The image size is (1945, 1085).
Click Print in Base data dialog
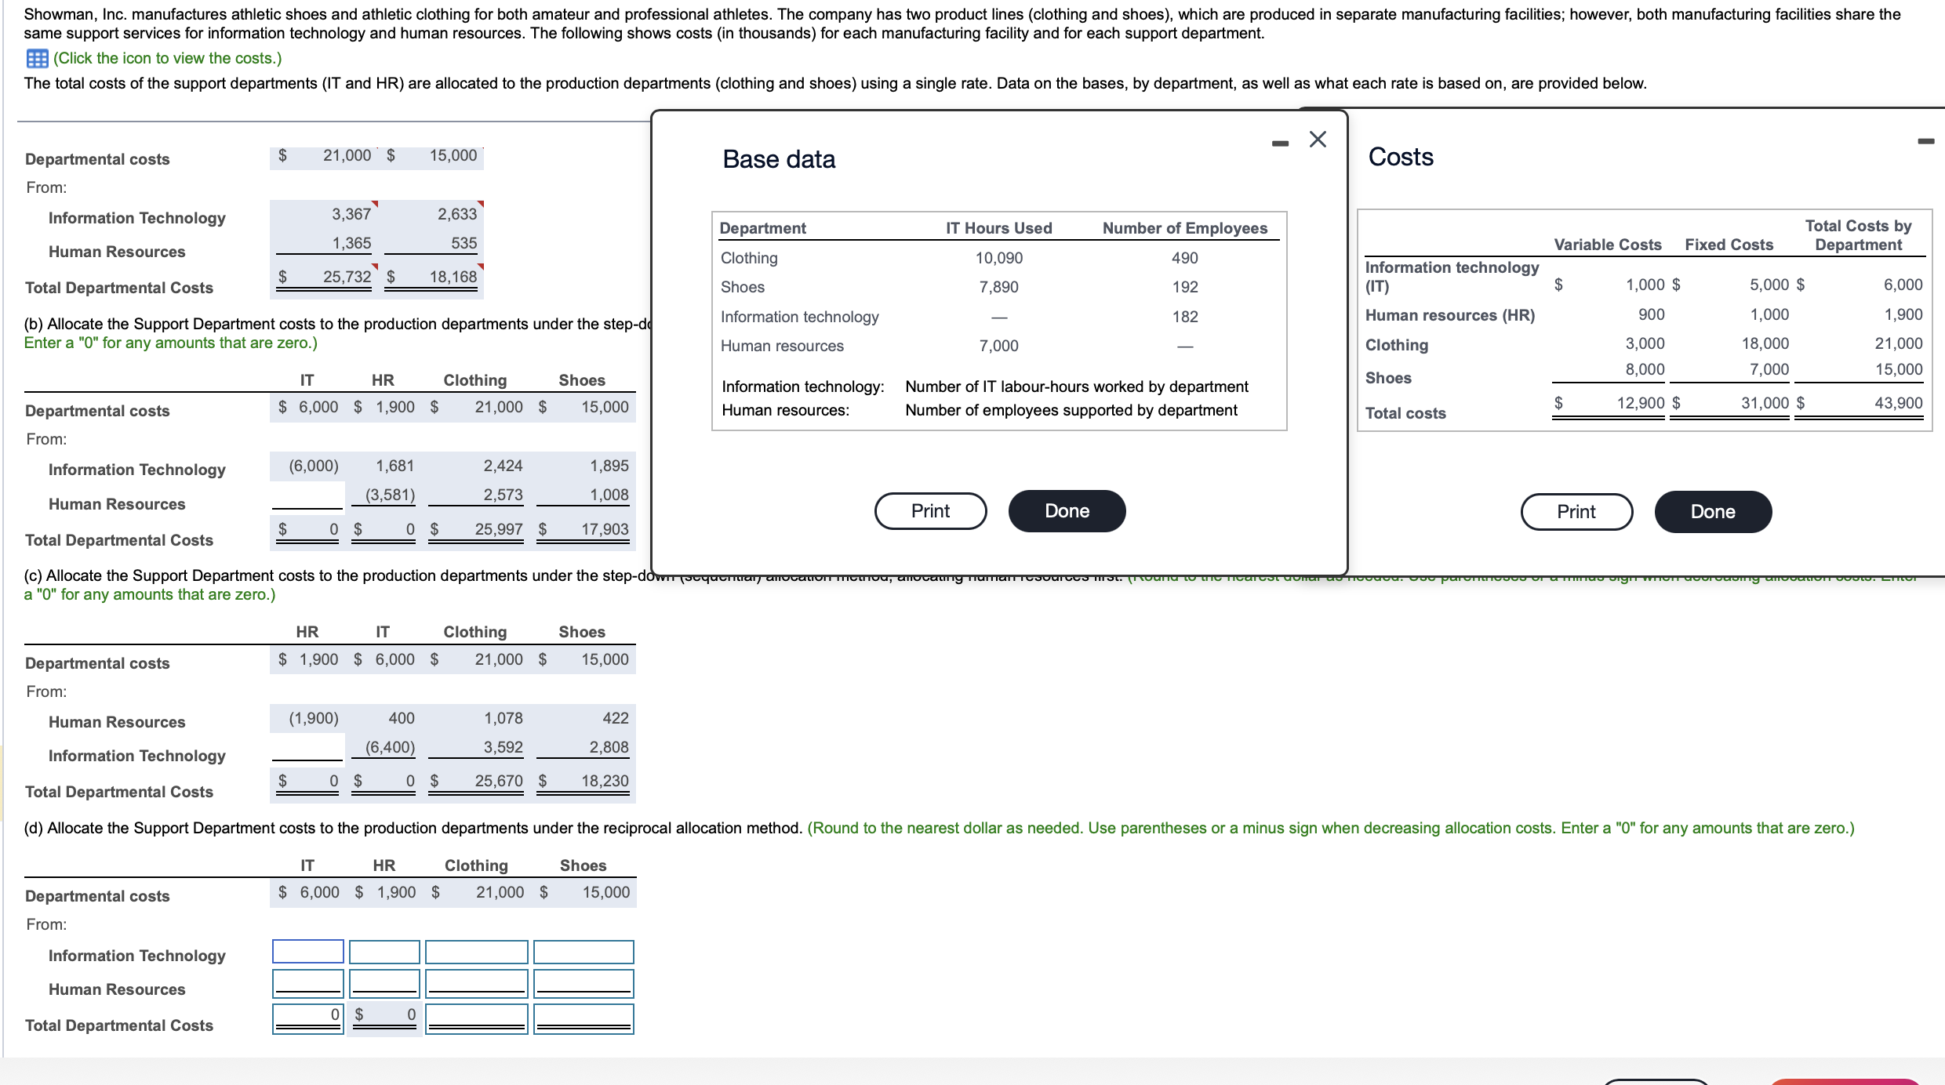[x=930, y=511]
